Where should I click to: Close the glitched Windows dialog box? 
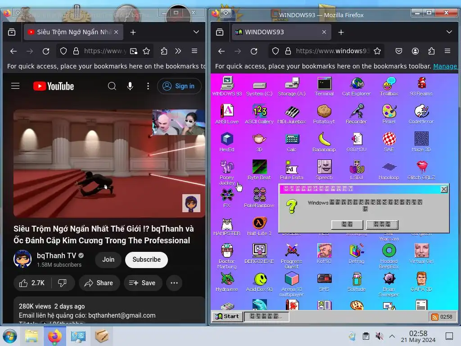(444, 189)
